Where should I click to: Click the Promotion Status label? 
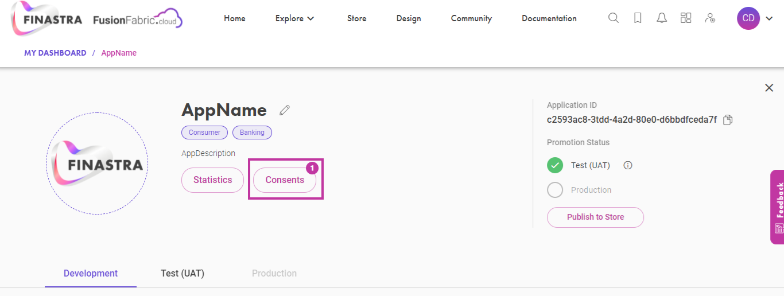(x=578, y=142)
